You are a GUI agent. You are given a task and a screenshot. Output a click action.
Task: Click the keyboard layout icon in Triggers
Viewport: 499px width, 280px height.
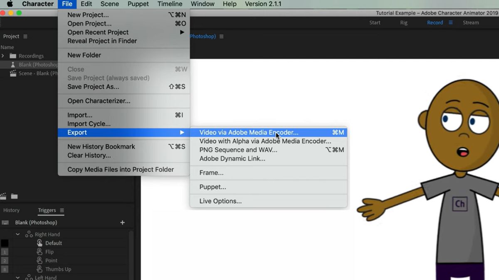pyautogui.click(x=5, y=223)
